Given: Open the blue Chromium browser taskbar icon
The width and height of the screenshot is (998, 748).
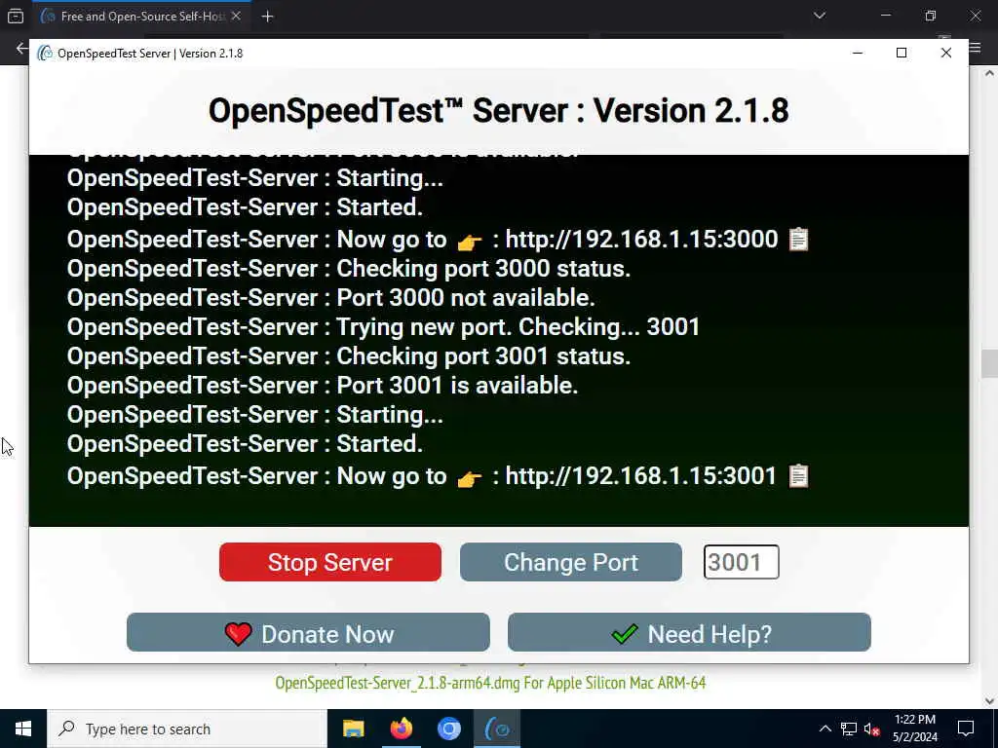Looking at the screenshot, I should (x=448, y=729).
